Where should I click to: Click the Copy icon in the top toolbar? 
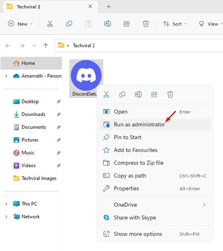click(x=69, y=24)
